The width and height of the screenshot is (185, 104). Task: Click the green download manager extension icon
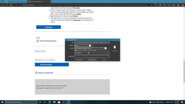[156, 5]
